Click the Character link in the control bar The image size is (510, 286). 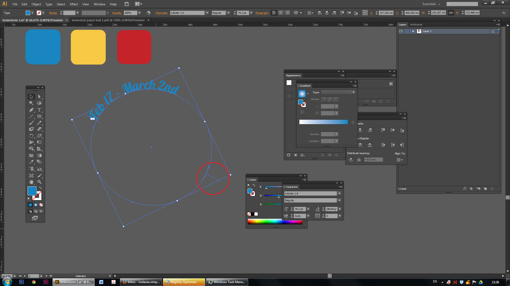point(162,13)
